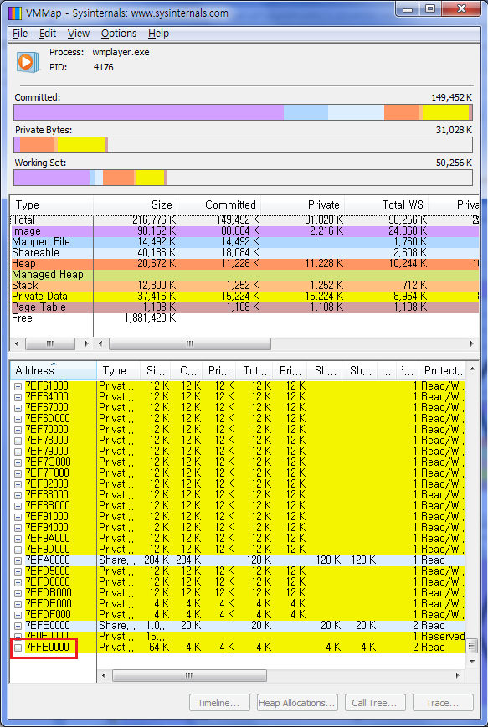Click the Total WS column header
This screenshot has width=488, height=728.
coord(387,204)
